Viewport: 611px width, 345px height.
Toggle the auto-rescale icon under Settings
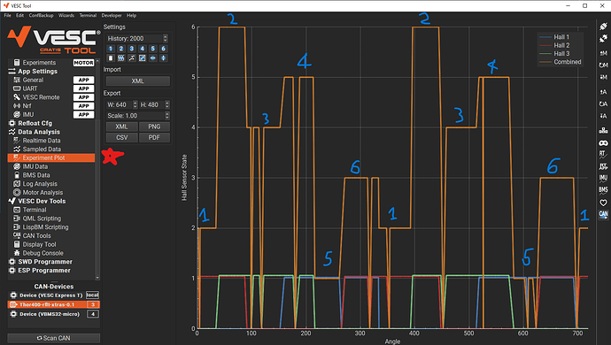(x=143, y=58)
